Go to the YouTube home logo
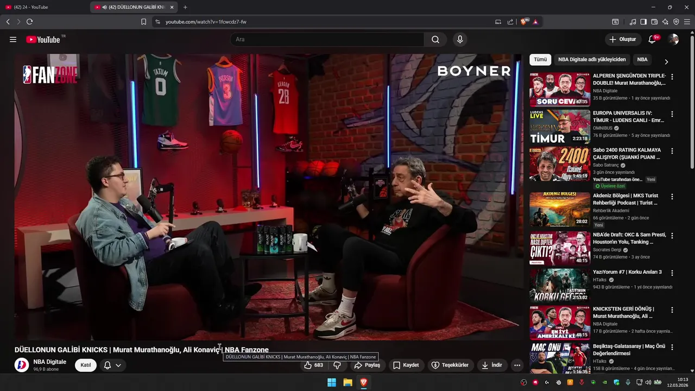This screenshot has width=695, height=391. pyautogui.click(x=43, y=40)
